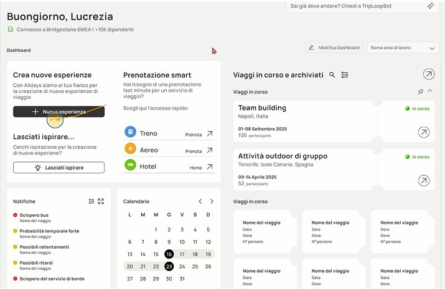Toggle the green Connesso a Bridgestone checkbox
The width and height of the screenshot is (445, 289).
[11, 29]
